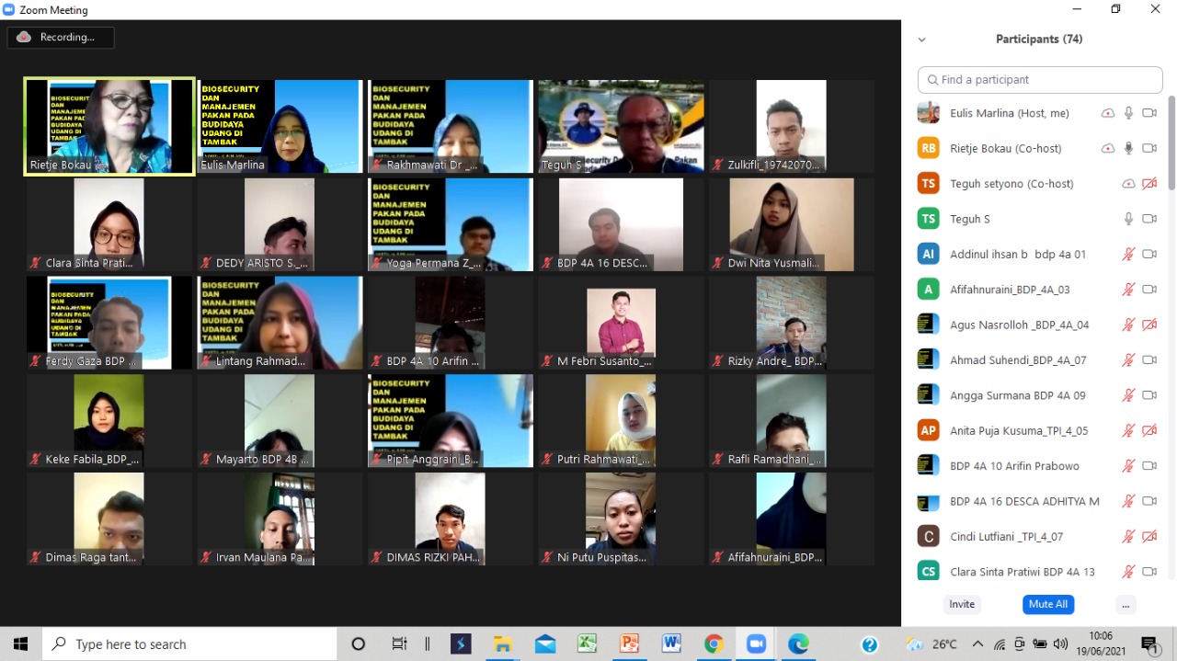The width and height of the screenshot is (1177, 661).
Task: Toggle the camera for Afifahnuraini_BDP_4A_03
Action: tap(1148, 290)
